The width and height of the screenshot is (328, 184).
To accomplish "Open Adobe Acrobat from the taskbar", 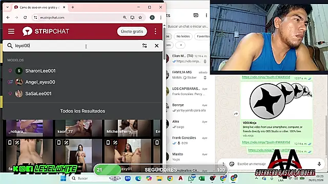I will tap(180, 178).
